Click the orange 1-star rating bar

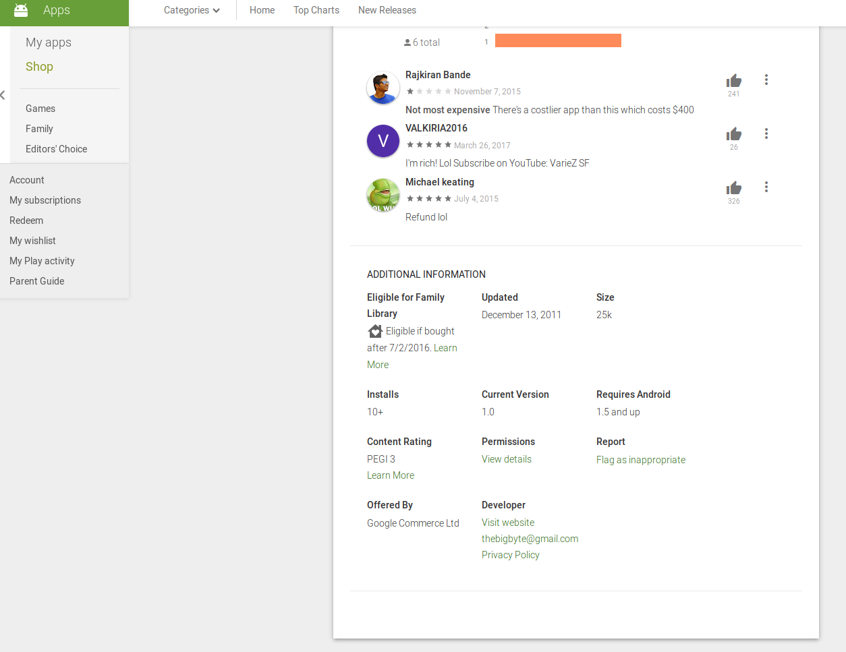[x=558, y=41]
